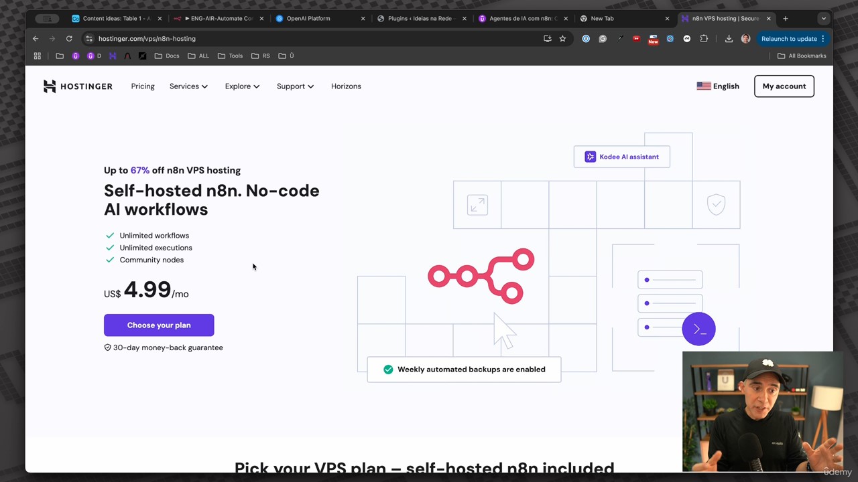Viewport: 858px width, 482px height.
Task: Open the Pricing page
Action: click(x=143, y=86)
